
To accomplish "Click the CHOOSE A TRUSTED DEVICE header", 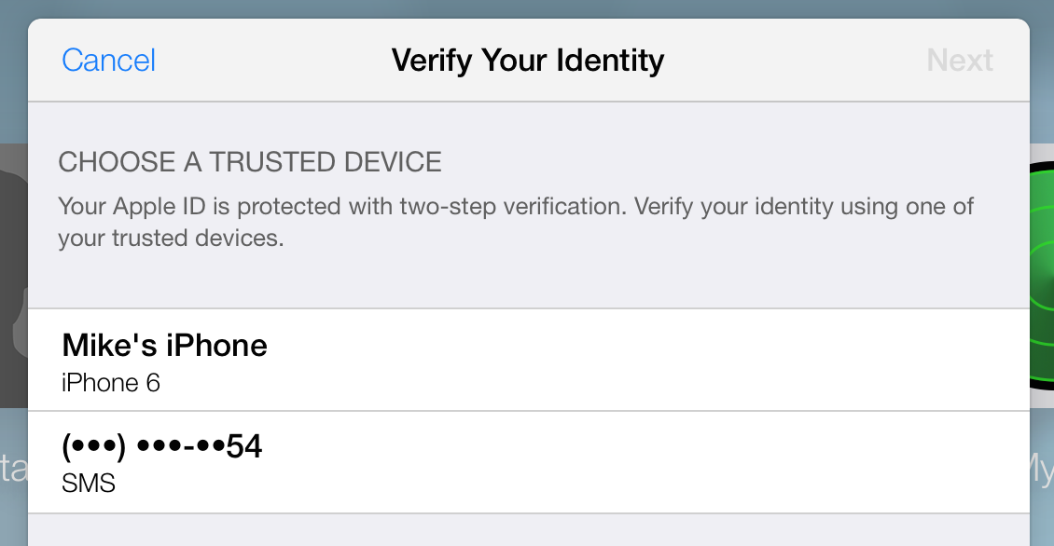I will 250,162.
